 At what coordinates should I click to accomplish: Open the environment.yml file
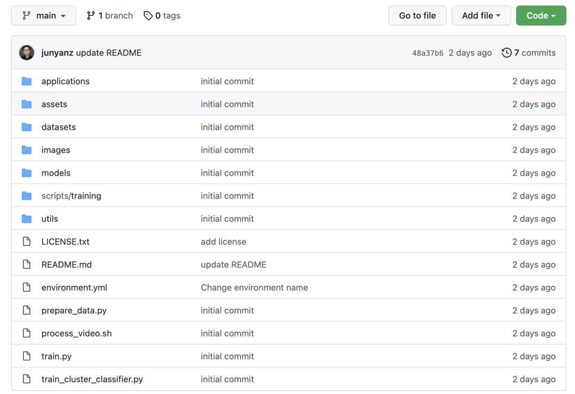pos(74,288)
